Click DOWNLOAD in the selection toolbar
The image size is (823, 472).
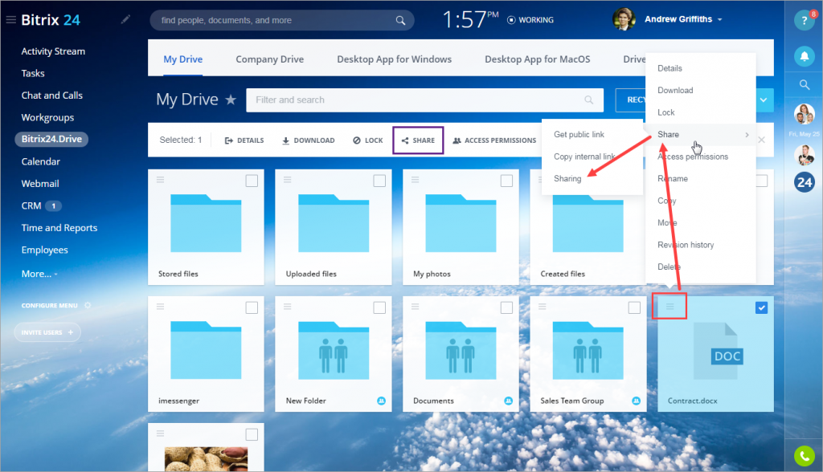click(308, 140)
